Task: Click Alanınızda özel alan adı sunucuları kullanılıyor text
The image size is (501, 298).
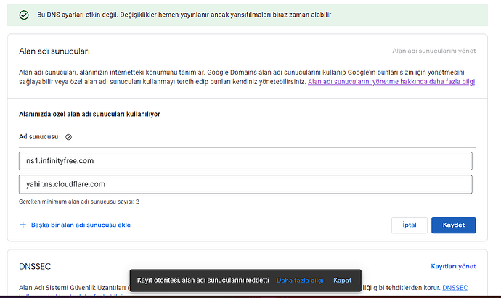Action: coord(89,115)
